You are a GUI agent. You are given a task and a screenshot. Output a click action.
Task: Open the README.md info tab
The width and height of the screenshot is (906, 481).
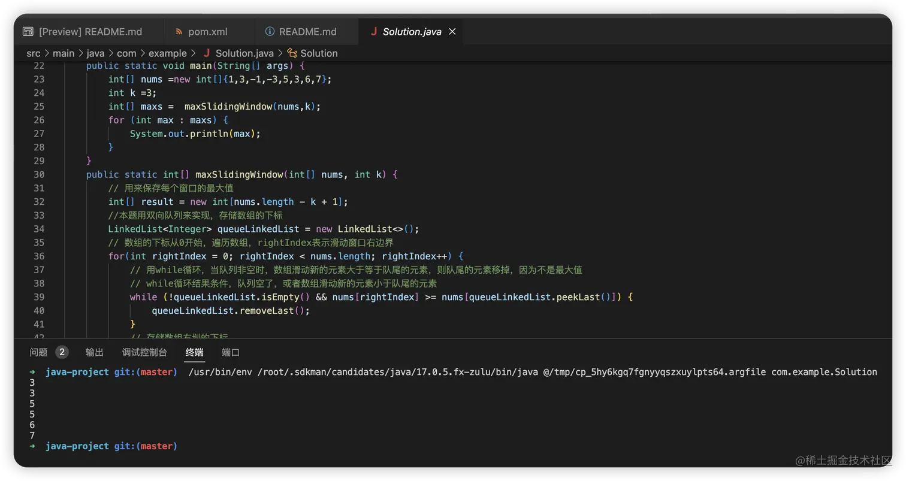click(306, 32)
